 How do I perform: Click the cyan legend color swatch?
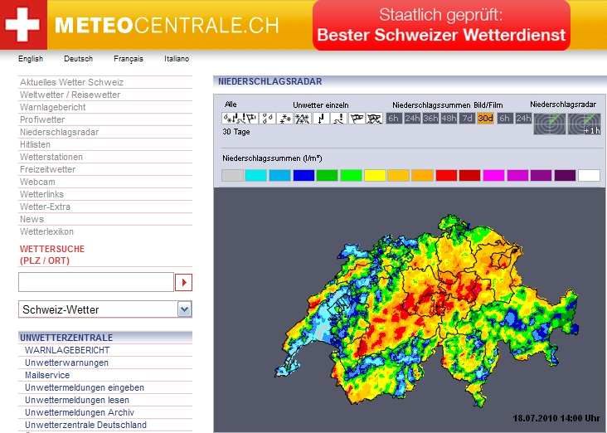coord(256,176)
